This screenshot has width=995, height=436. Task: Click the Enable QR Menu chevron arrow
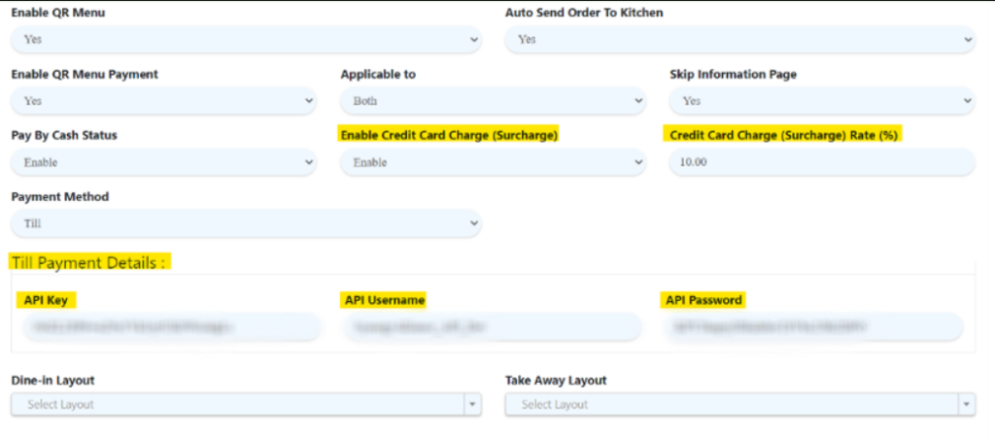coord(474,40)
